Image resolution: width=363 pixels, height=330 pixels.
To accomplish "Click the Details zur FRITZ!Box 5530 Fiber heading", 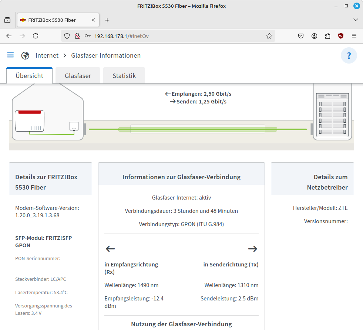I will [x=46, y=182].
